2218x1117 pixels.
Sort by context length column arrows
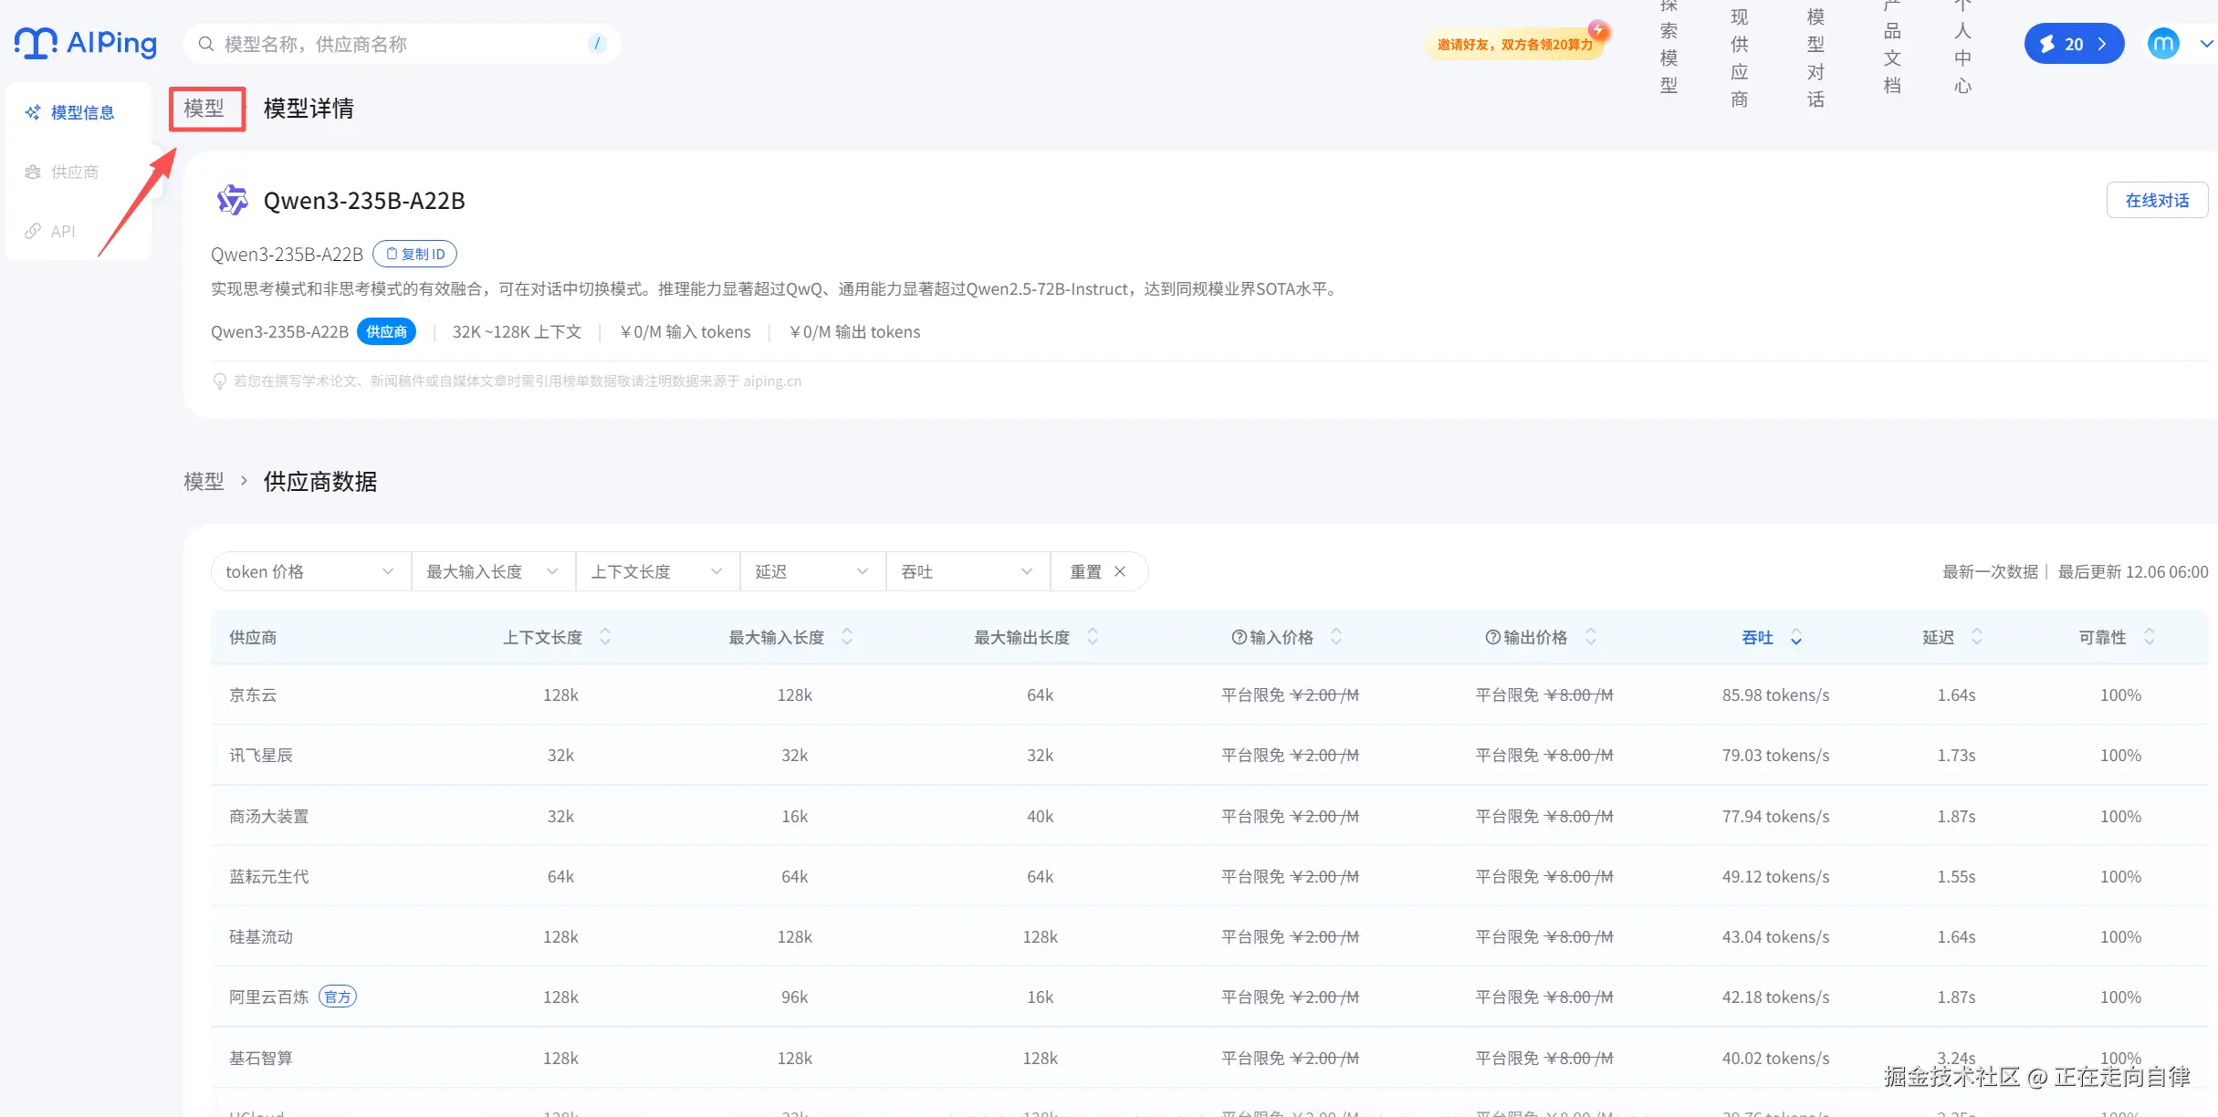605,637
